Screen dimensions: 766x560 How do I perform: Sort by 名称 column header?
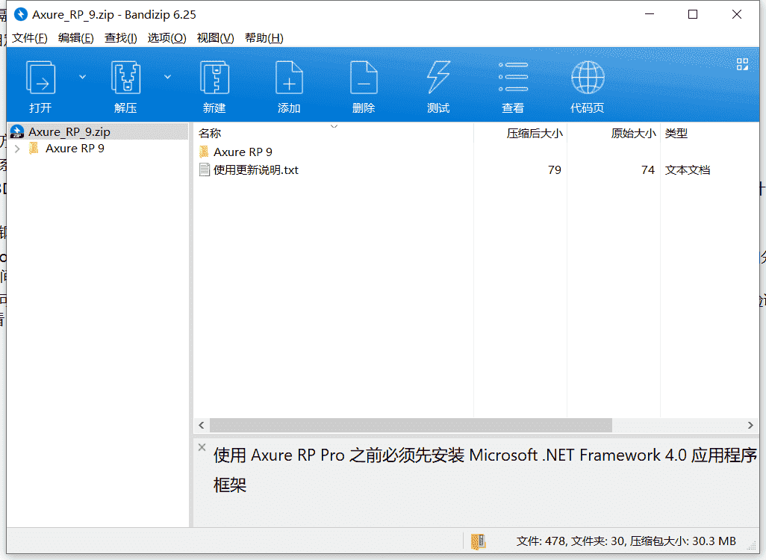click(210, 133)
